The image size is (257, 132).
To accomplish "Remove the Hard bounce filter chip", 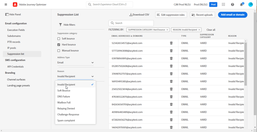I will click(x=167, y=30).
